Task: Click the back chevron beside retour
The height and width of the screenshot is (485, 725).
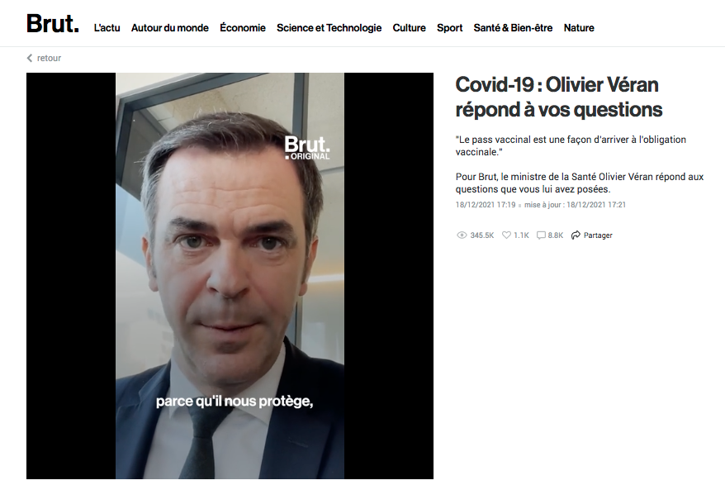Action: pyautogui.click(x=30, y=58)
